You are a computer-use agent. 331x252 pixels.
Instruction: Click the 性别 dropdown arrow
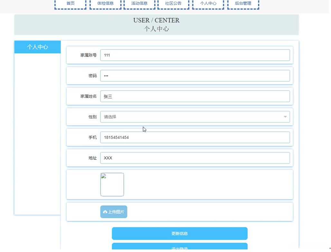(285, 117)
